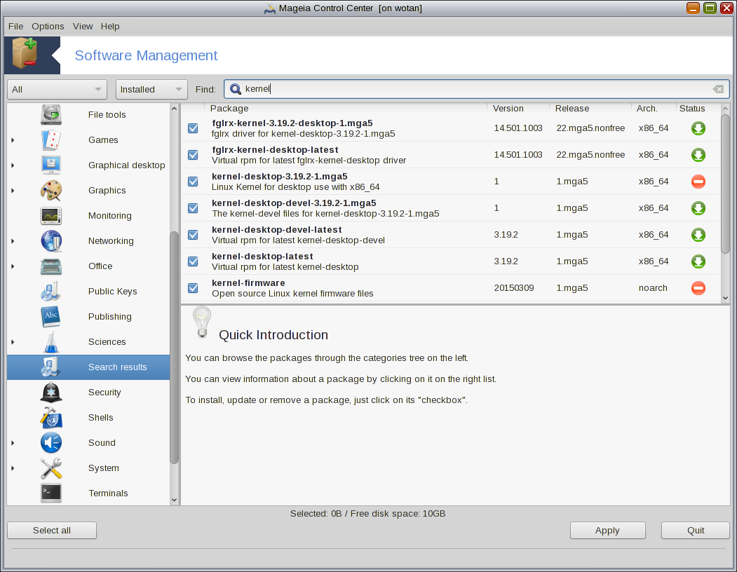The height and width of the screenshot is (572, 737).
Task: Click the Quit button
Action: pos(695,530)
